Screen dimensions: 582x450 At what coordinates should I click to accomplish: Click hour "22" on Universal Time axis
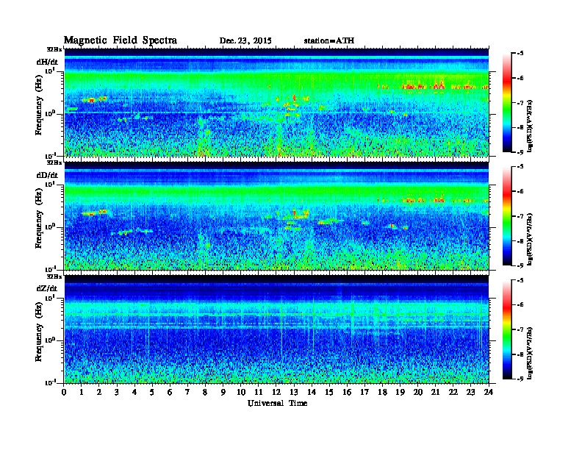tap(453, 393)
